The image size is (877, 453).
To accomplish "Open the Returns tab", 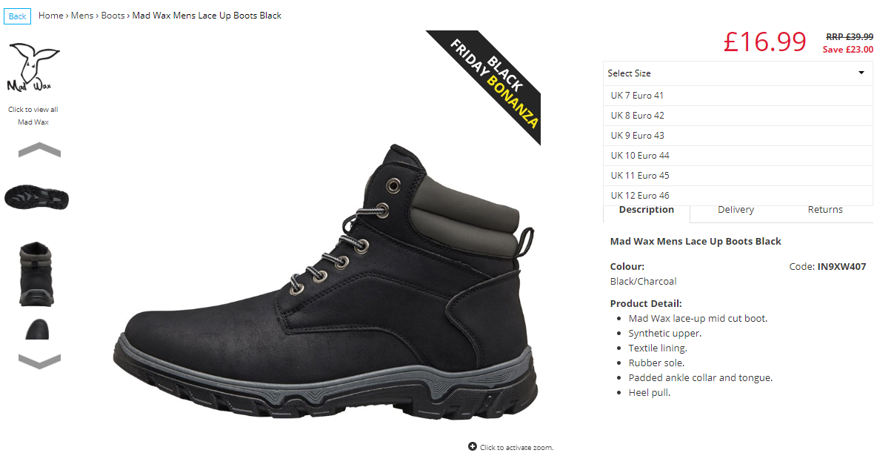I will (825, 210).
